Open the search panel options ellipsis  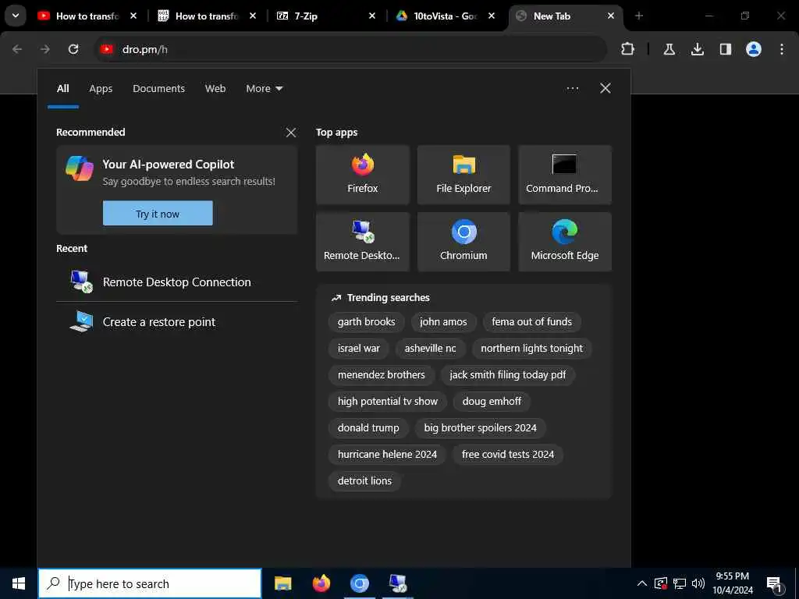point(572,88)
